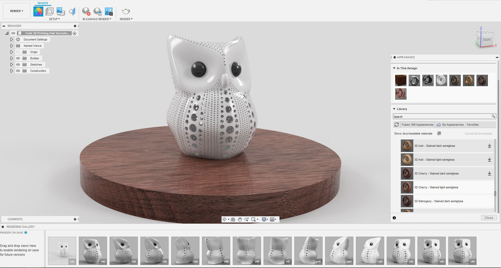
Task: Close the Appearance panel
Action: [489, 218]
